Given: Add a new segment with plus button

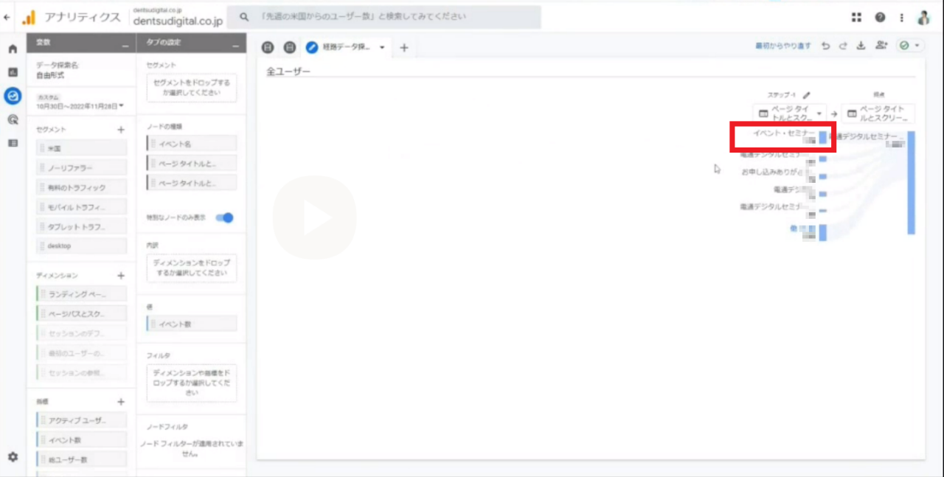Looking at the screenshot, I should click(x=121, y=130).
